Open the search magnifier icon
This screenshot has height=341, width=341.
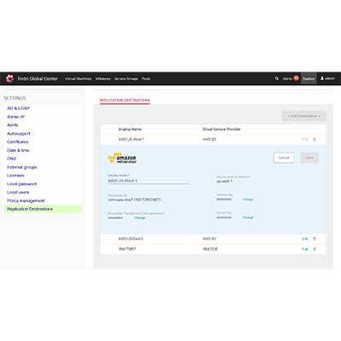(277, 78)
